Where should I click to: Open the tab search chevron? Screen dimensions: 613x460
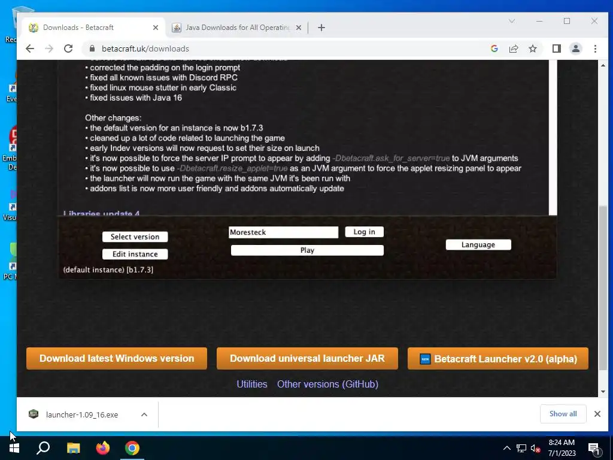(512, 21)
